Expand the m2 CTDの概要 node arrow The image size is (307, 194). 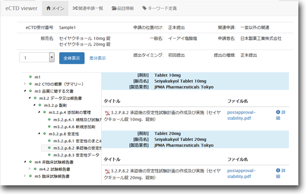point(25,84)
